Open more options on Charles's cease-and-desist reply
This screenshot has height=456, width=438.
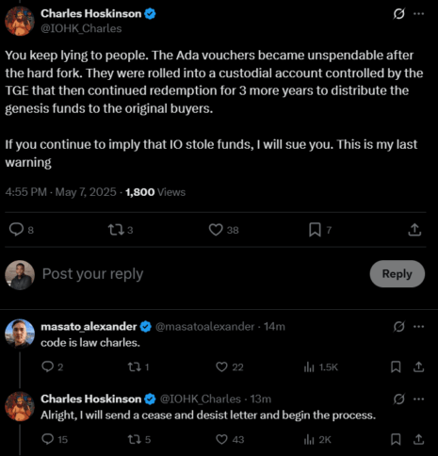[419, 399]
